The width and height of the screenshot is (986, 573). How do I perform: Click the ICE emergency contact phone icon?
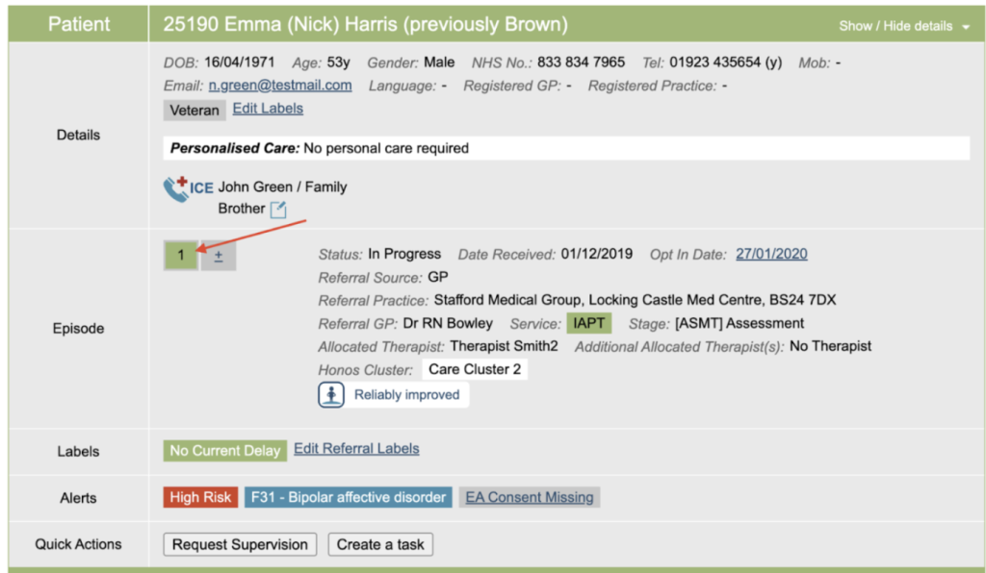point(176,188)
